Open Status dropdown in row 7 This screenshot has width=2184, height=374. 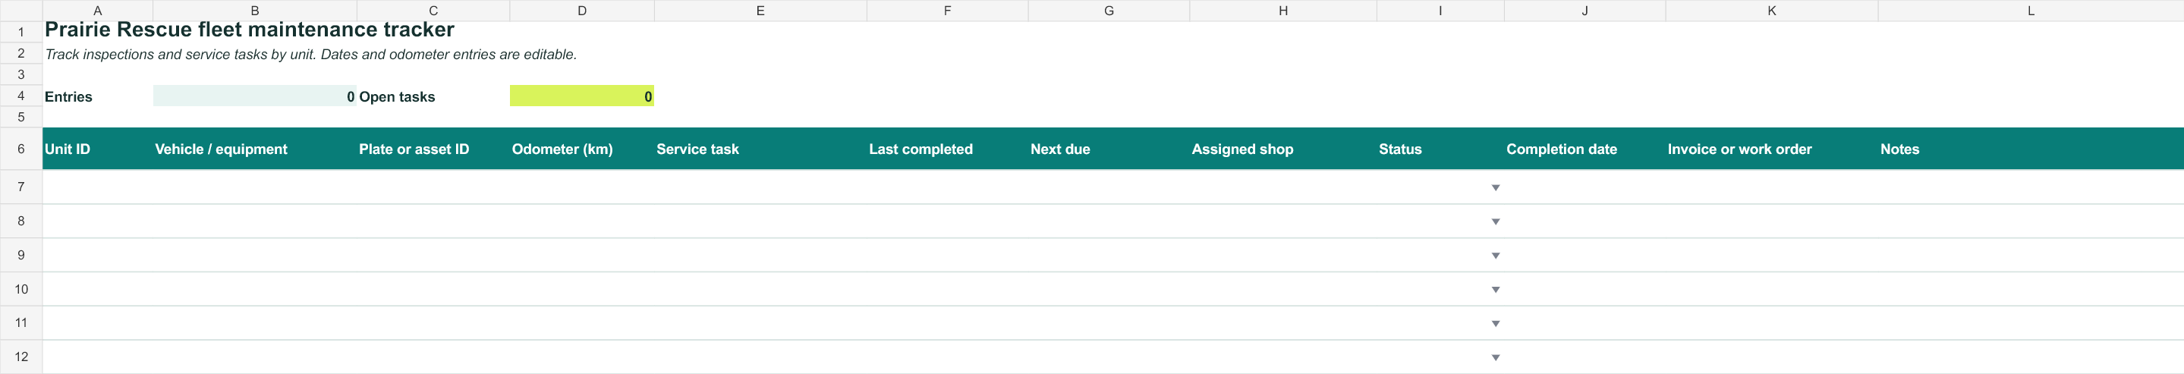tap(1495, 187)
